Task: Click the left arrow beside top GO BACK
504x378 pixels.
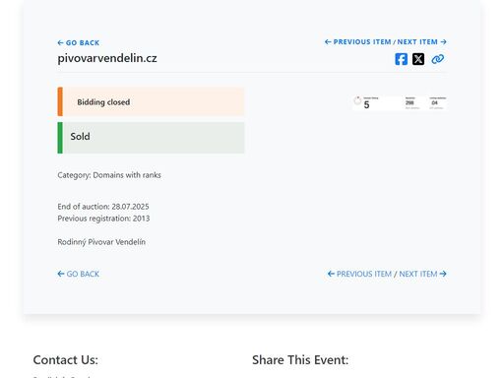Action: tap(60, 42)
